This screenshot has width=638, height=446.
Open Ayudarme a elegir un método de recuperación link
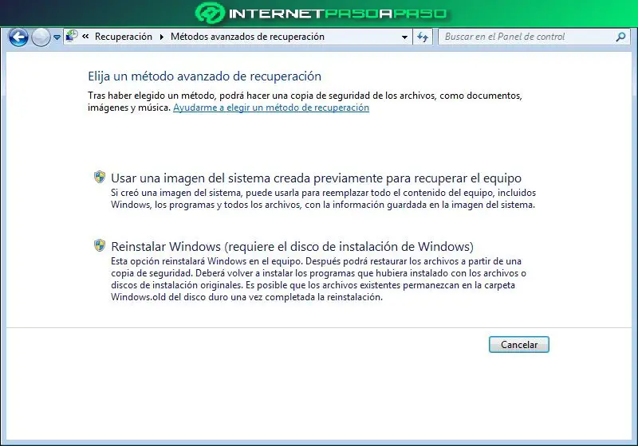click(271, 108)
